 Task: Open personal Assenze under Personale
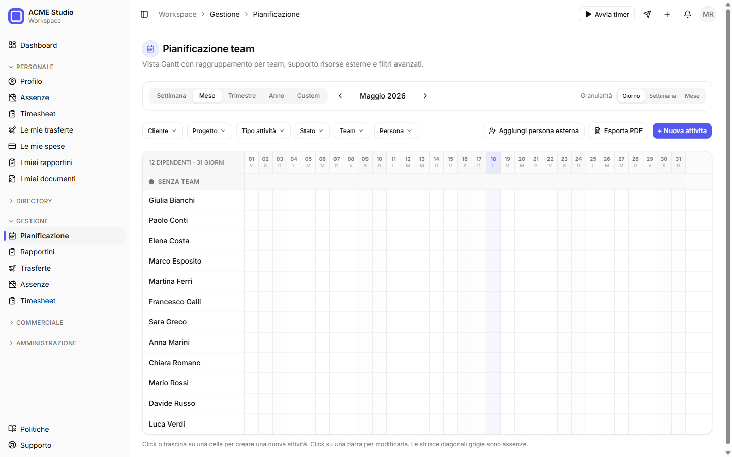click(x=65, y=97)
